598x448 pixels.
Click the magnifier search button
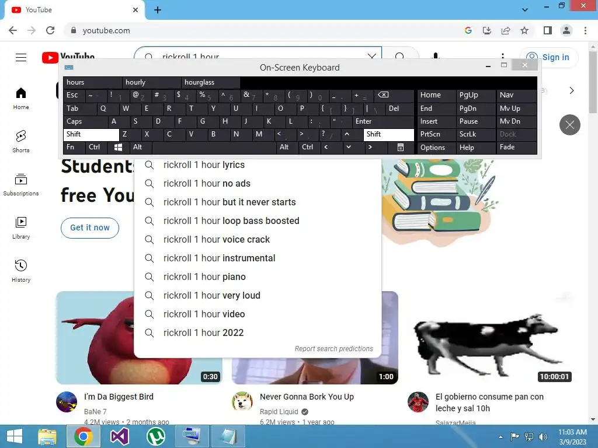coord(399,56)
